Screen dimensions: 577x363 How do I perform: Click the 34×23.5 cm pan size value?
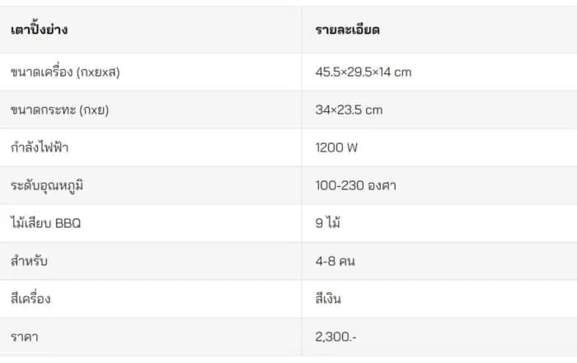click(x=349, y=109)
